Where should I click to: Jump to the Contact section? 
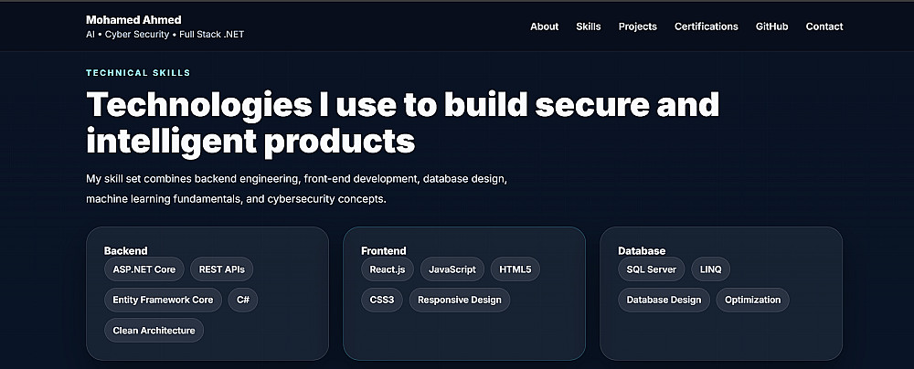click(824, 26)
